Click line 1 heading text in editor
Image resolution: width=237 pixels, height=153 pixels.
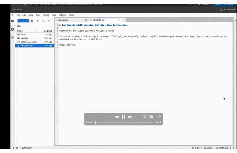93,25
